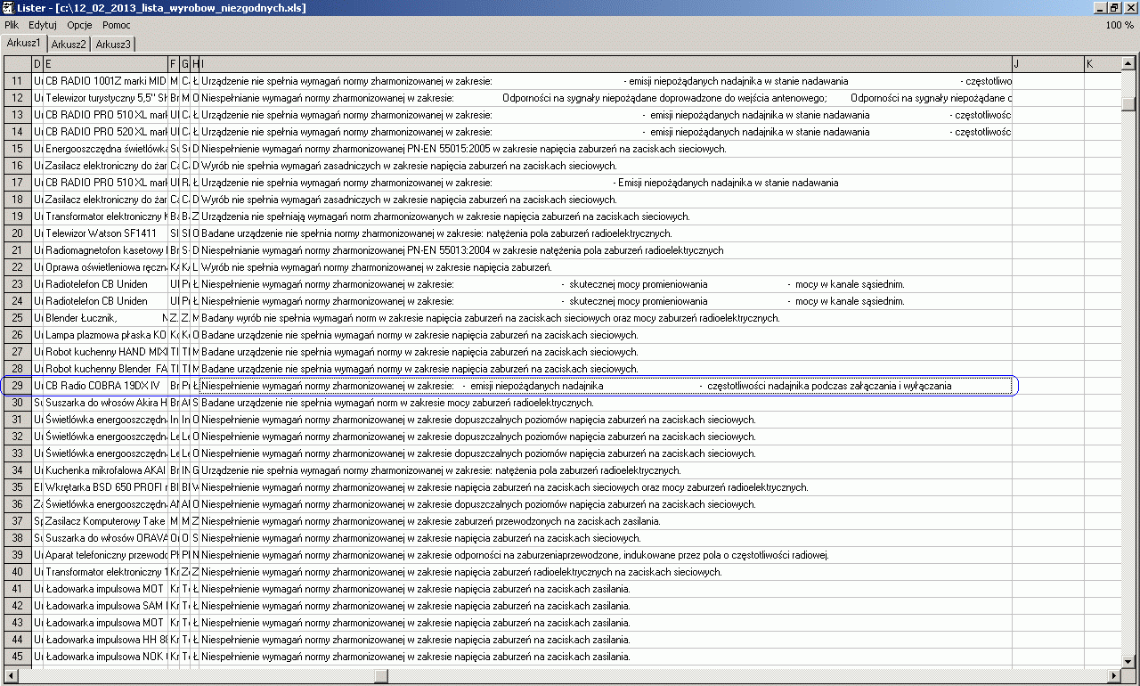Select column header K
Image resolution: width=1140 pixels, height=686 pixels.
1102,63
